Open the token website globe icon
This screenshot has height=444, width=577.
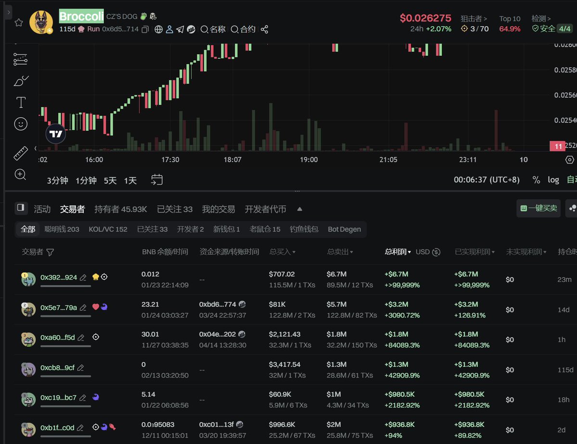pyautogui.click(x=159, y=29)
